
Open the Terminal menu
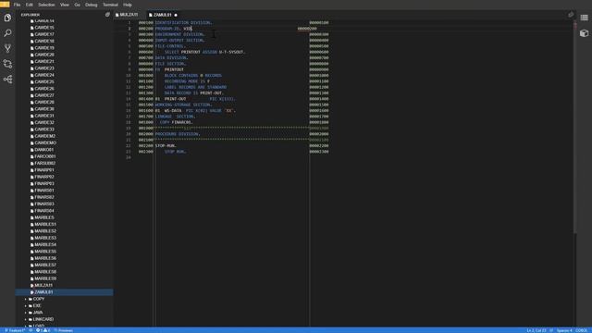pyautogui.click(x=110, y=5)
